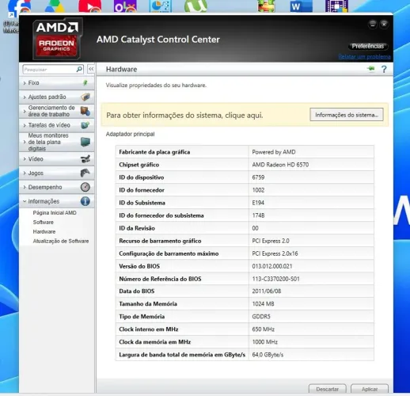Select Hardware in the sidebar
The width and height of the screenshot is (410, 396).
(44, 232)
